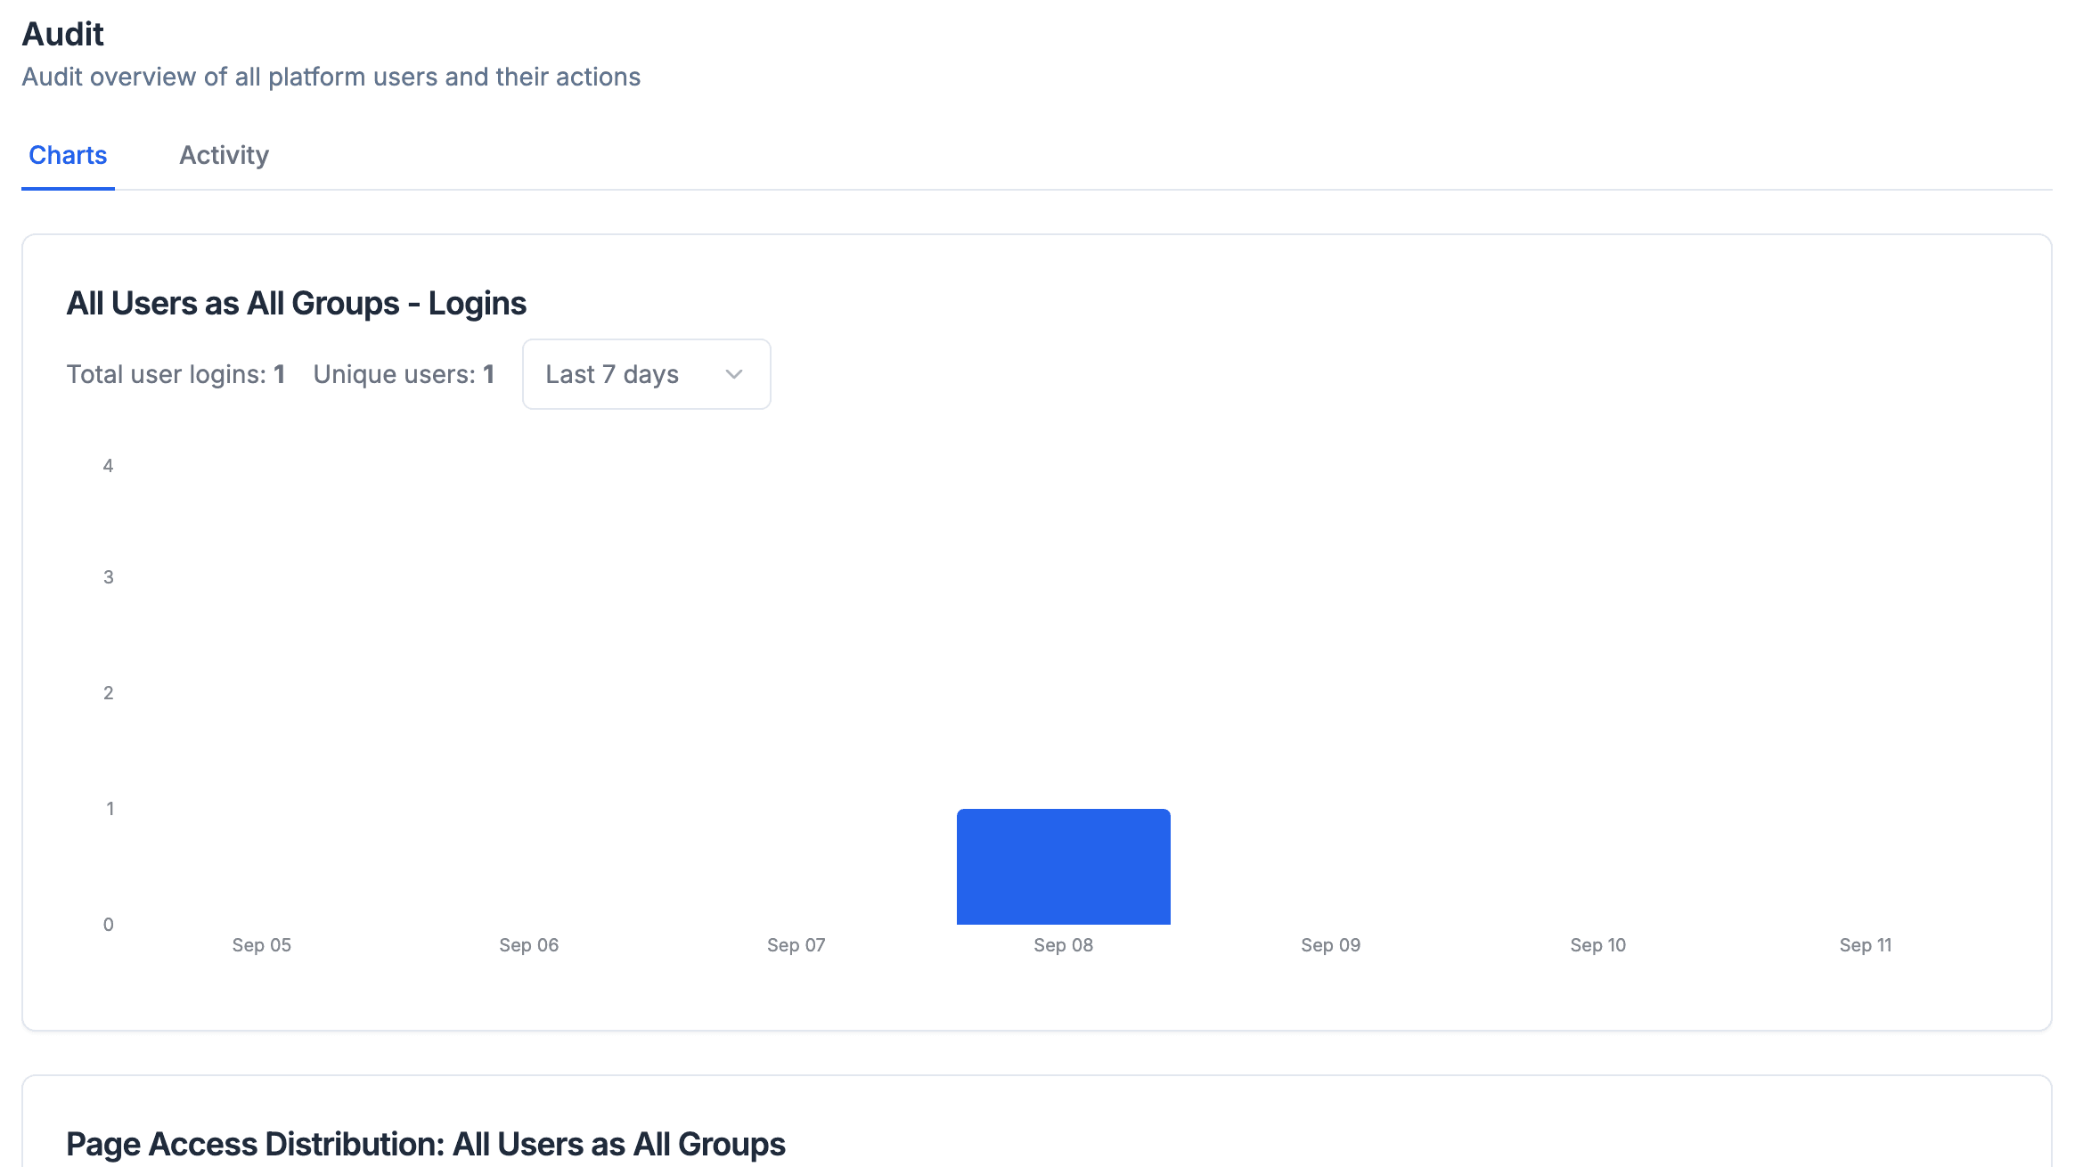Click the Sep 09 axis label
This screenshot has width=2083, height=1167.
[x=1330, y=945]
